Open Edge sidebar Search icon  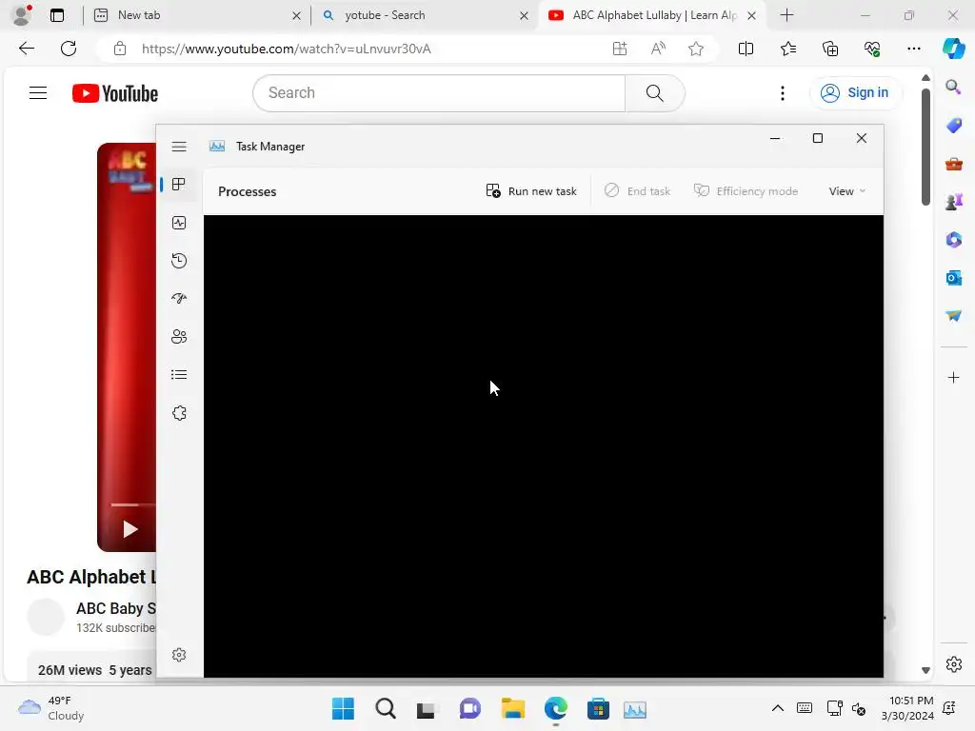pyautogui.click(x=953, y=87)
